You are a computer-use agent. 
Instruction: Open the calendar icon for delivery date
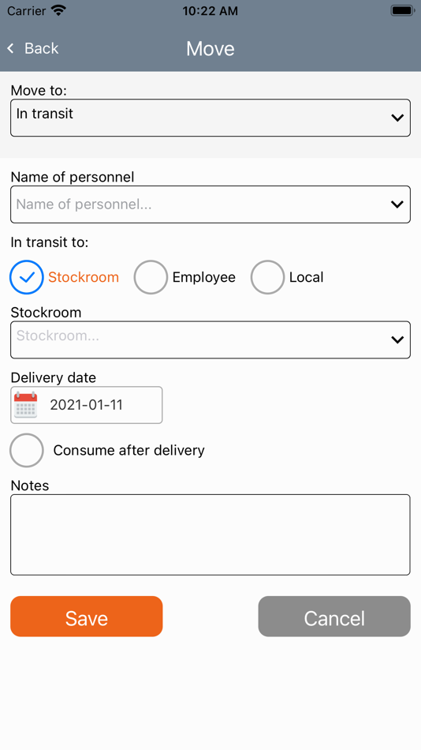tap(26, 405)
